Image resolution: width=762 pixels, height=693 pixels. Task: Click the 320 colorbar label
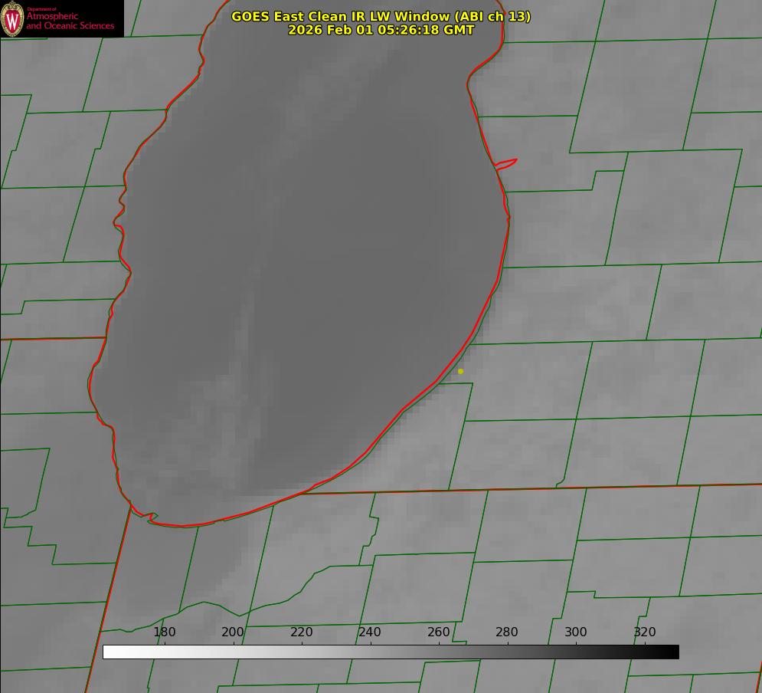[x=645, y=632]
